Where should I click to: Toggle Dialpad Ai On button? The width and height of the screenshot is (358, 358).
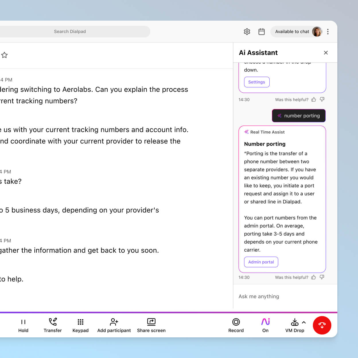pyautogui.click(x=266, y=326)
